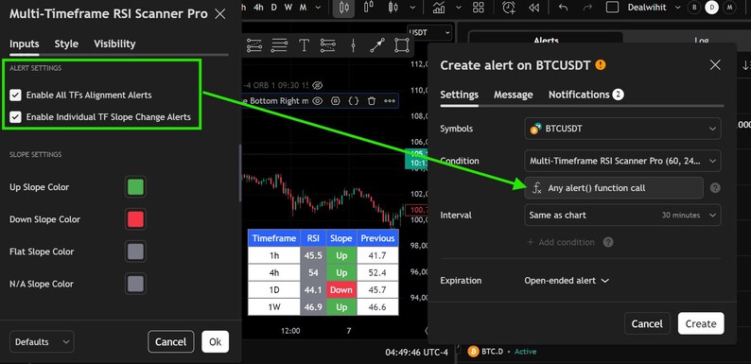This screenshot has height=364, width=751.
Task: Select the candlestick chart type icon
Action: click(344, 8)
